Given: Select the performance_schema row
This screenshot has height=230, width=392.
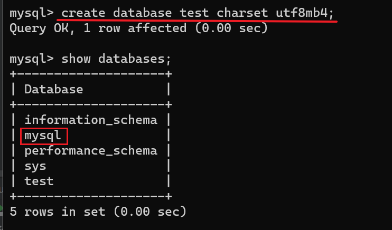Looking at the screenshot, I should (91, 150).
